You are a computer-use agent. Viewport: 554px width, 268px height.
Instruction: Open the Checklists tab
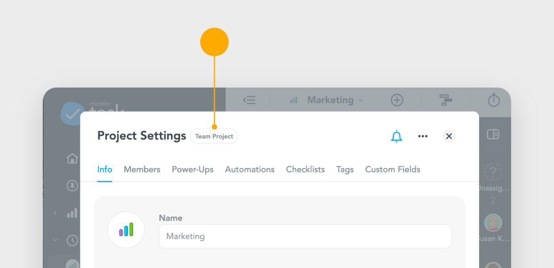coord(305,169)
